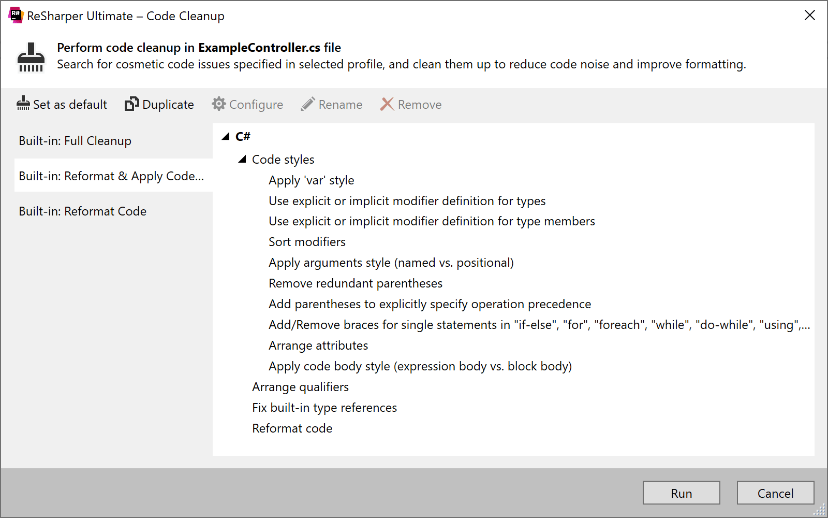
Task: Click the 'Perform code cleanup in ExampleController.cs file' heading
Action: tap(199, 48)
